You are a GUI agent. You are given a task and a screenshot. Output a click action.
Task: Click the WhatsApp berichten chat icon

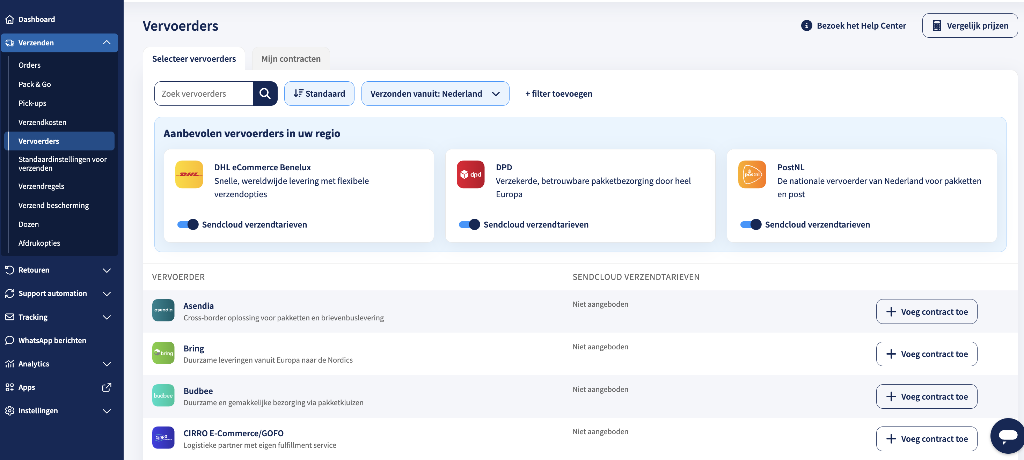coord(9,340)
